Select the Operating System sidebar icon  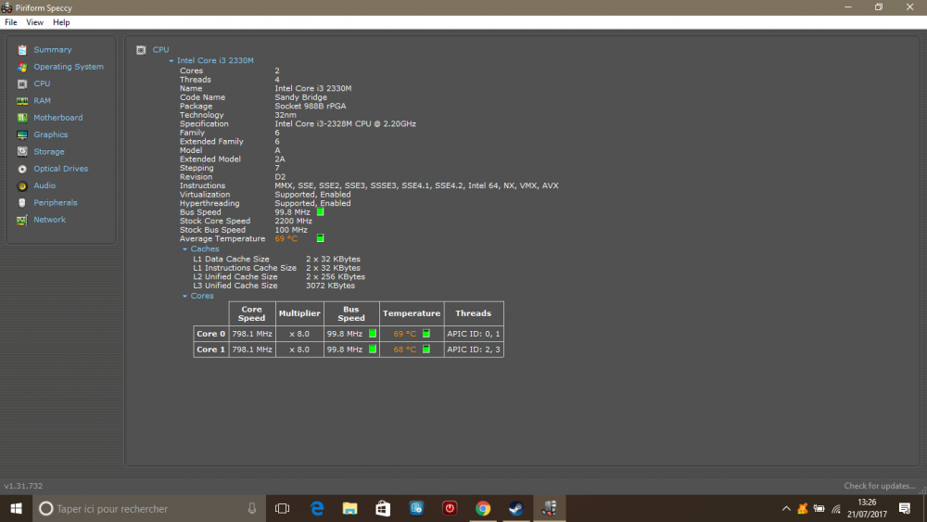click(22, 67)
